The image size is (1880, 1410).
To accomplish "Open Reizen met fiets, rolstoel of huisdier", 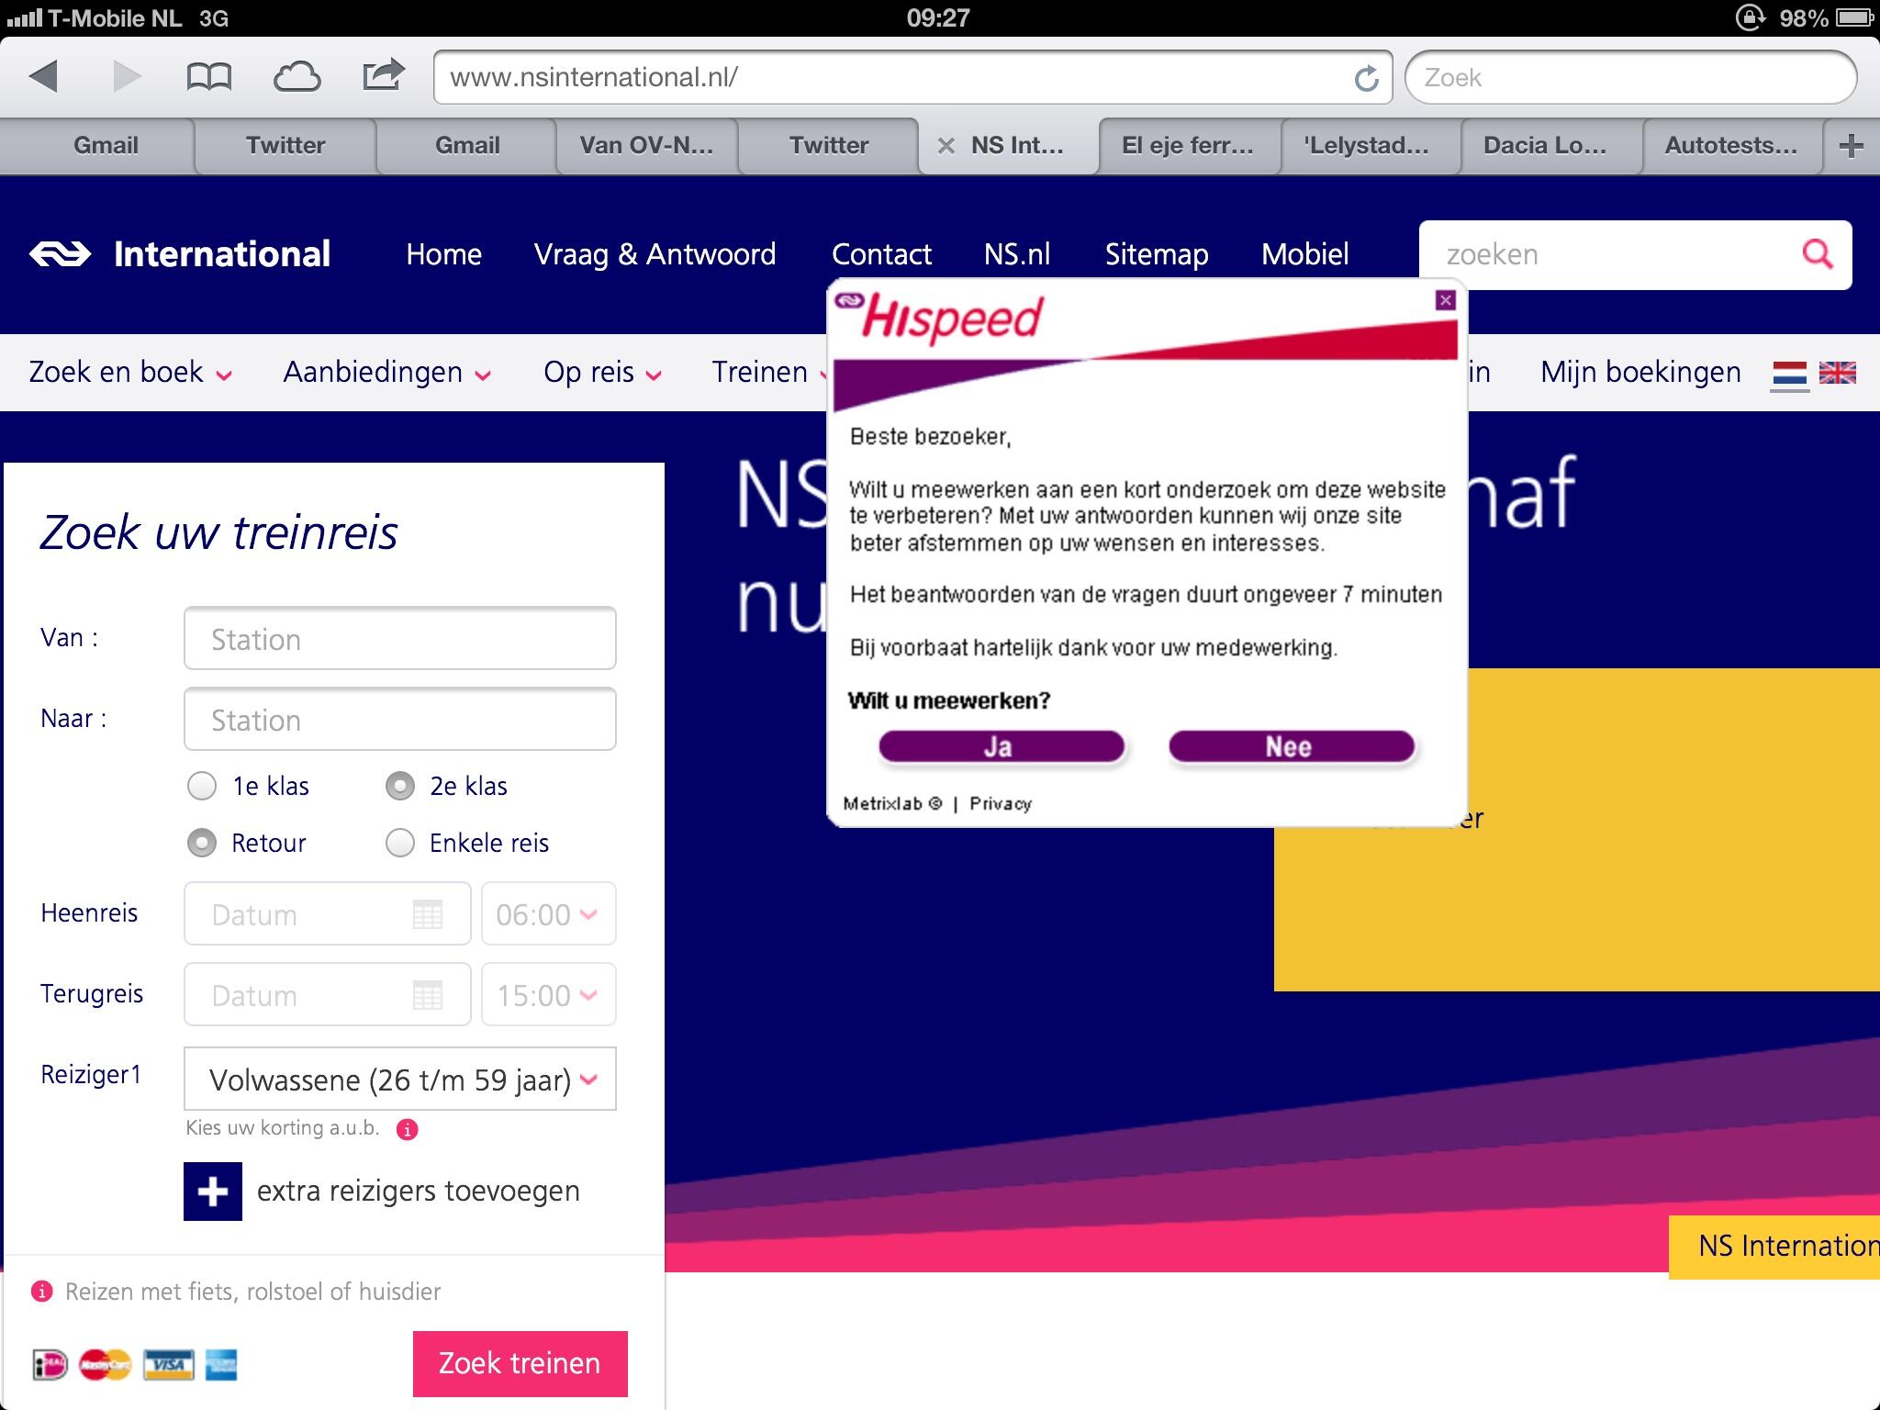I will click(x=253, y=1292).
